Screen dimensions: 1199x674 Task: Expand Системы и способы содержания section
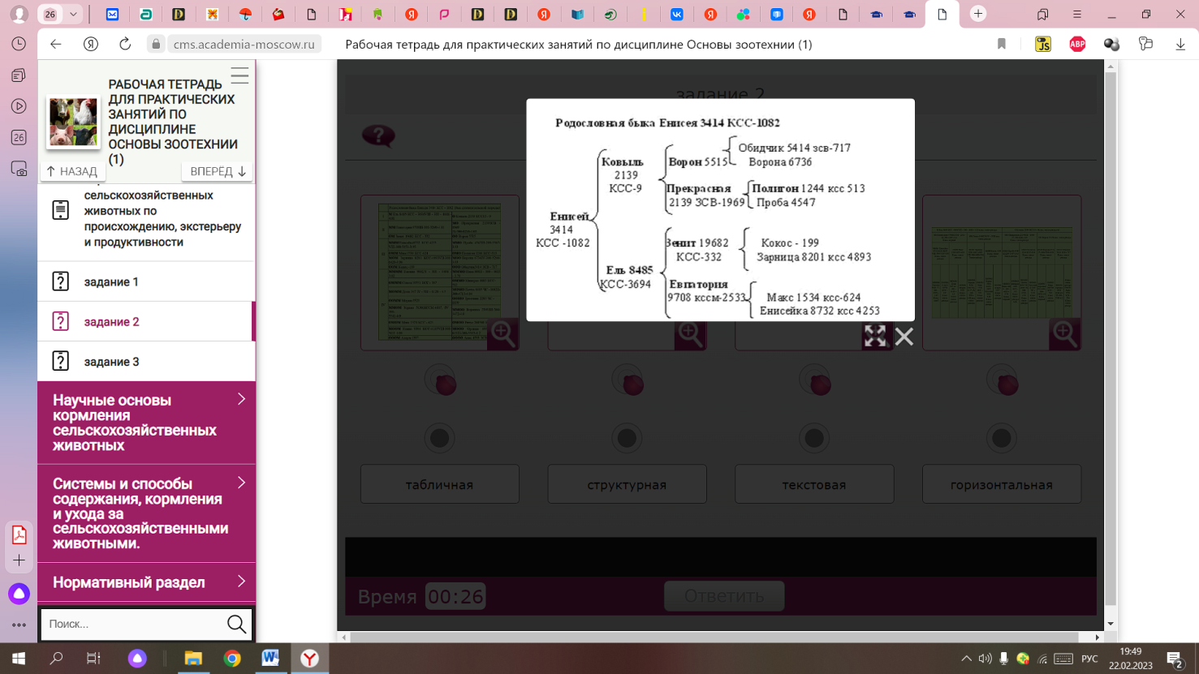(146, 513)
